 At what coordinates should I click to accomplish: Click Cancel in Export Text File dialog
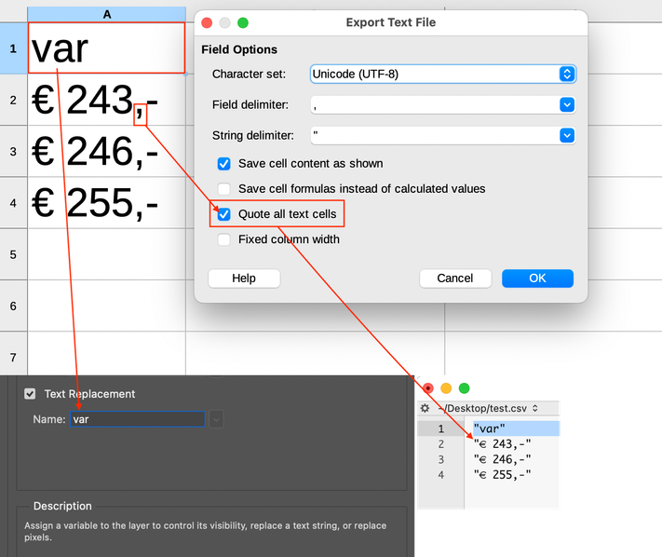(455, 278)
